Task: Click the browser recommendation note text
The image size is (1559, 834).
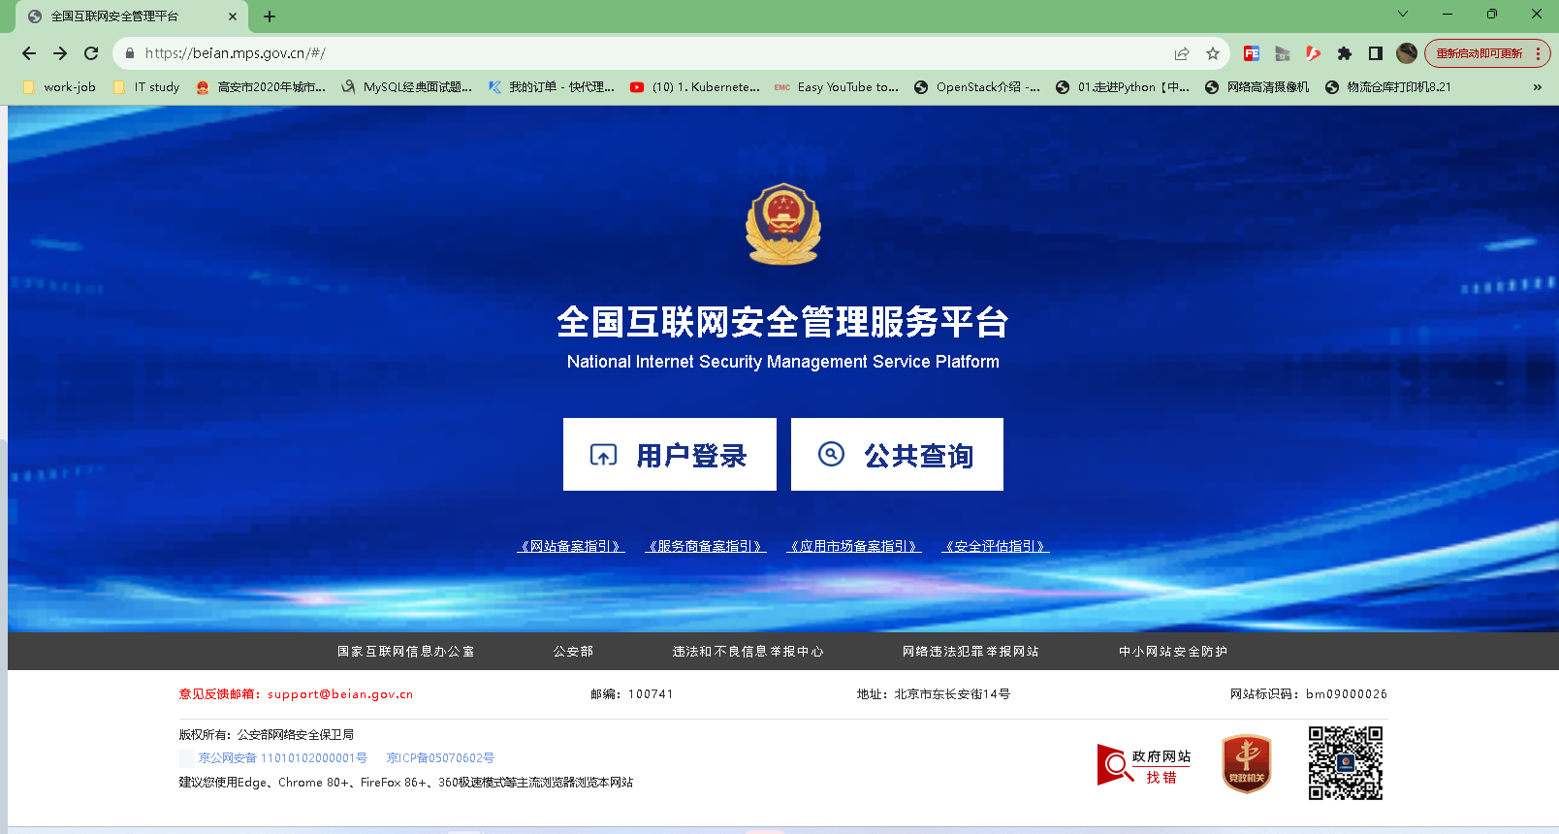Action: point(406,783)
